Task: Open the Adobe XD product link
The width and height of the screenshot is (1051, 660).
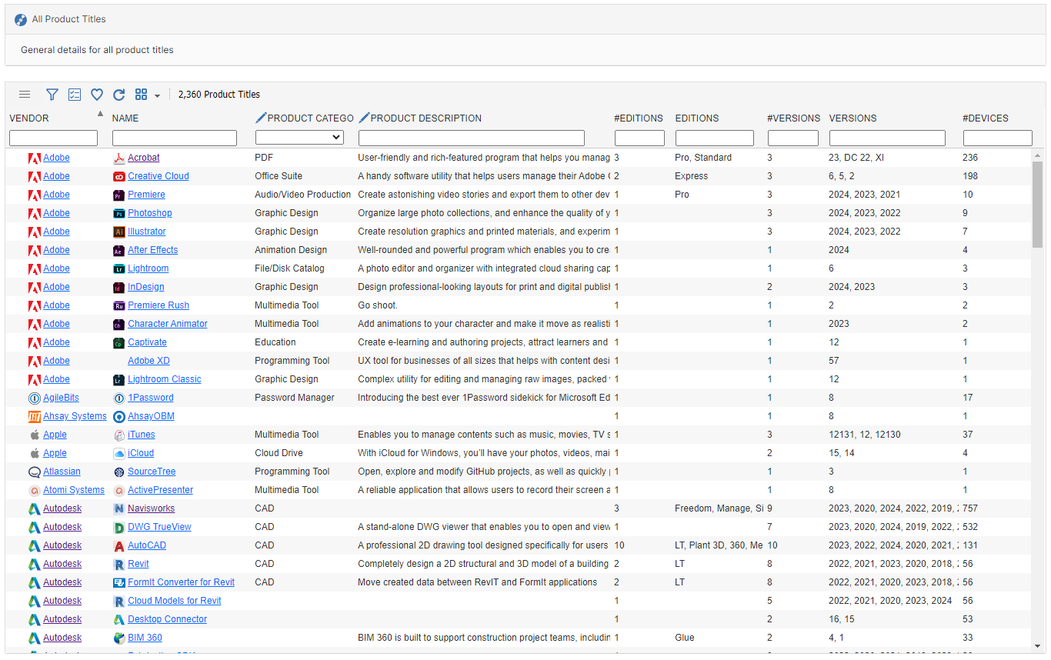Action: click(x=148, y=361)
